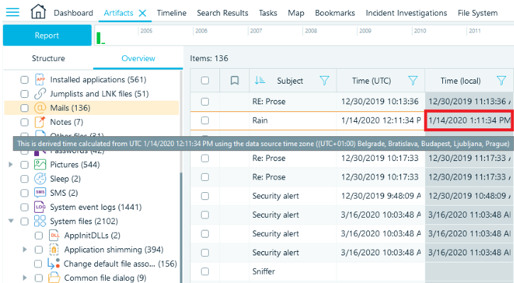Go to the home screen icon
Image resolution: width=514 pixels, height=283 pixels.
(x=38, y=12)
